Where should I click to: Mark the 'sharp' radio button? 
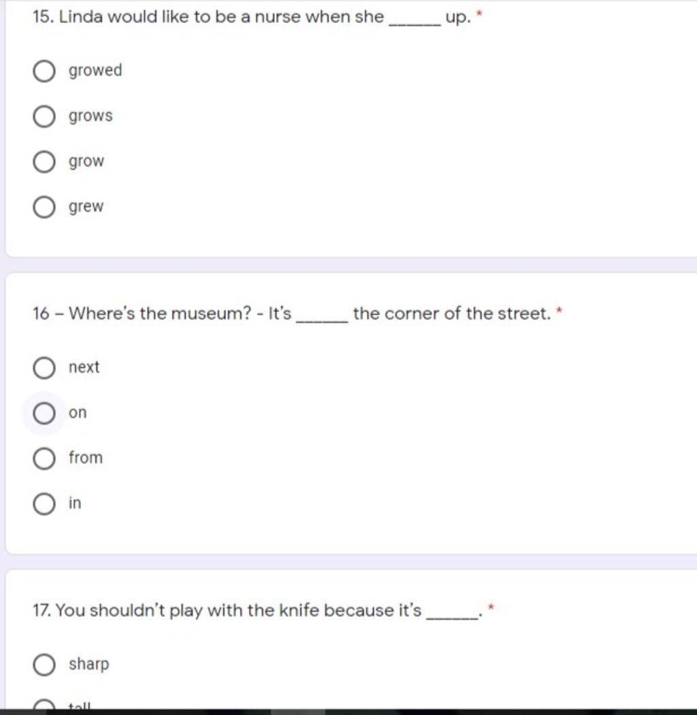coord(44,665)
